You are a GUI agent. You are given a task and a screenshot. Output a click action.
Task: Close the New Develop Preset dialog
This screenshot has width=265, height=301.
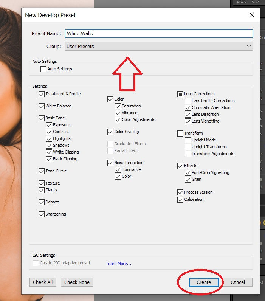point(252,15)
